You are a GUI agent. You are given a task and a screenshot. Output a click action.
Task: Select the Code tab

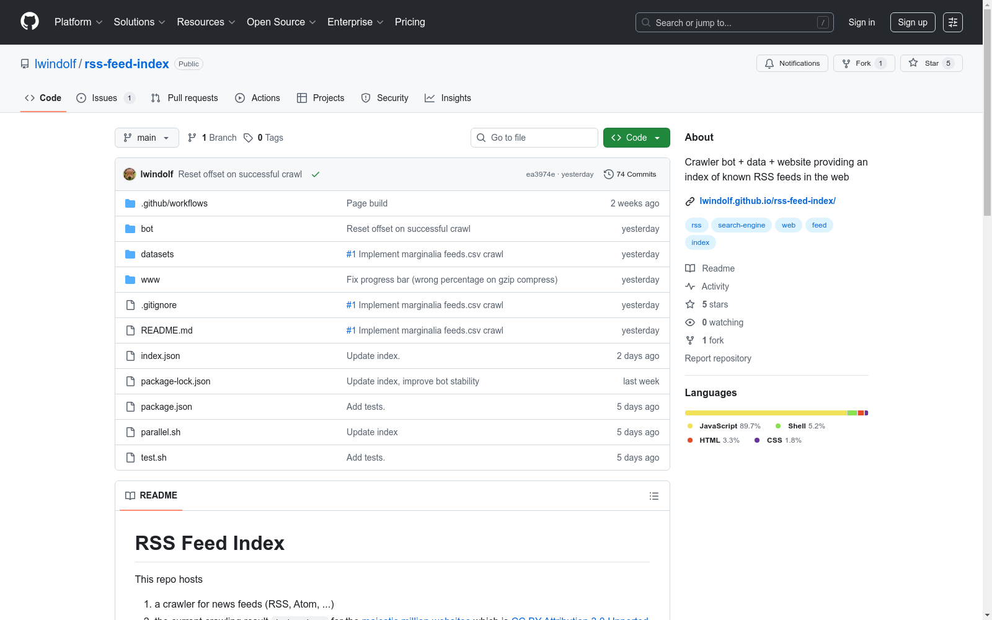point(43,98)
